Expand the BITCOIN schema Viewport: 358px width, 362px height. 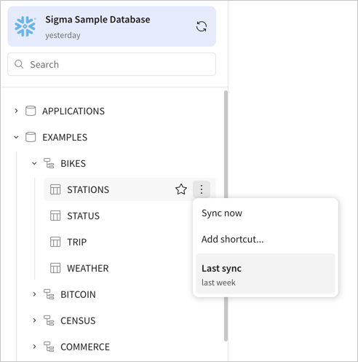coord(34,294)
